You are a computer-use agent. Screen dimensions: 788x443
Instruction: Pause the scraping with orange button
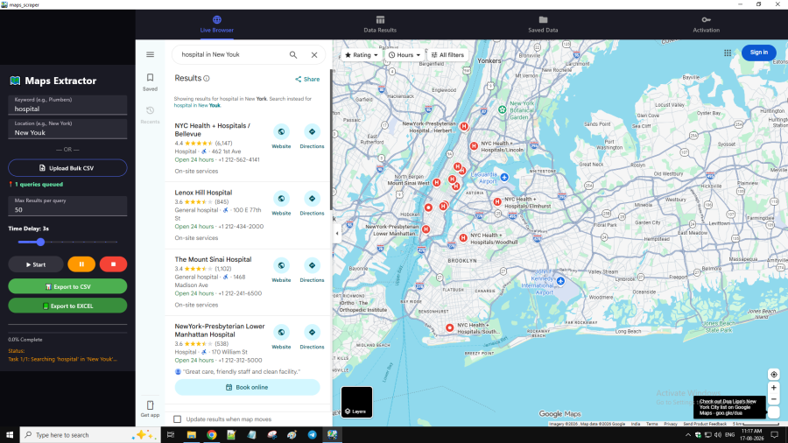(x=81, y=264)
